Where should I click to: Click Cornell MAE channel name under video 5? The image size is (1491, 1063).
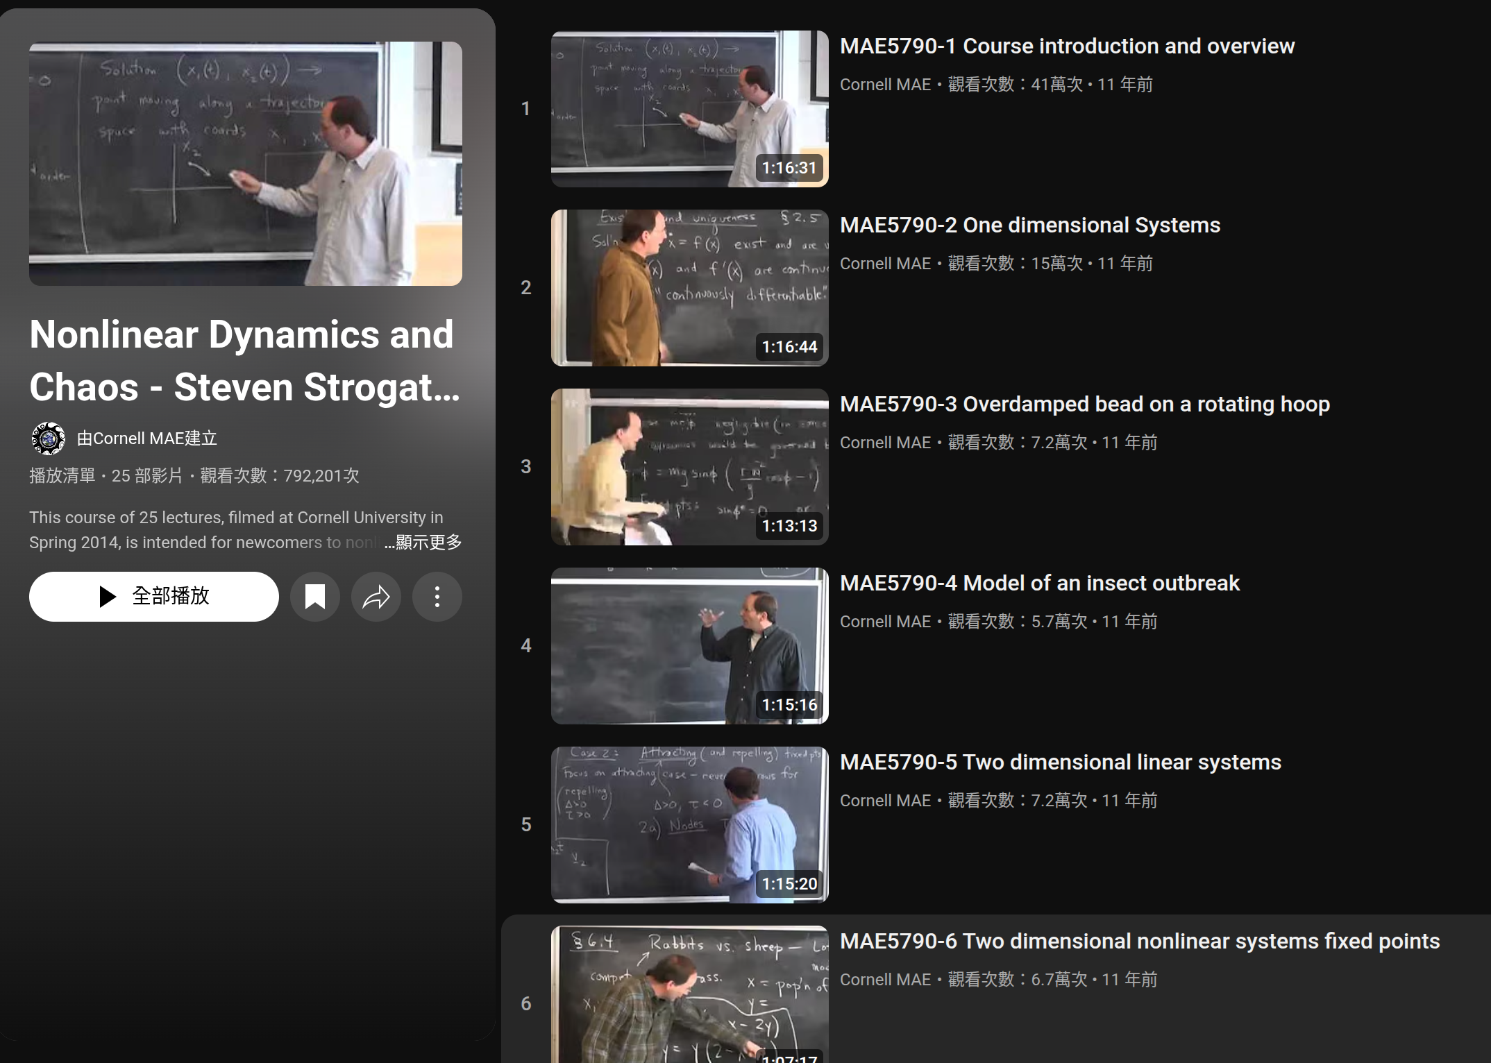[x=885, y=801]
